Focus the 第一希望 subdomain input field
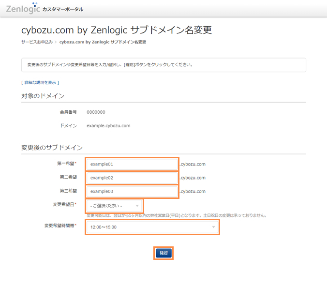Viewport: 327px width, 288px height. click(132, 164)
